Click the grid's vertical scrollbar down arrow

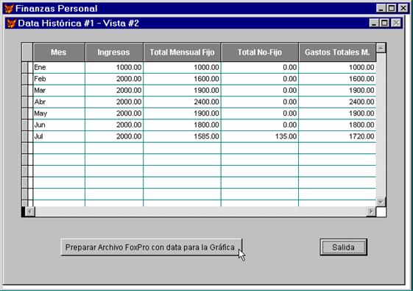(381, 202)
